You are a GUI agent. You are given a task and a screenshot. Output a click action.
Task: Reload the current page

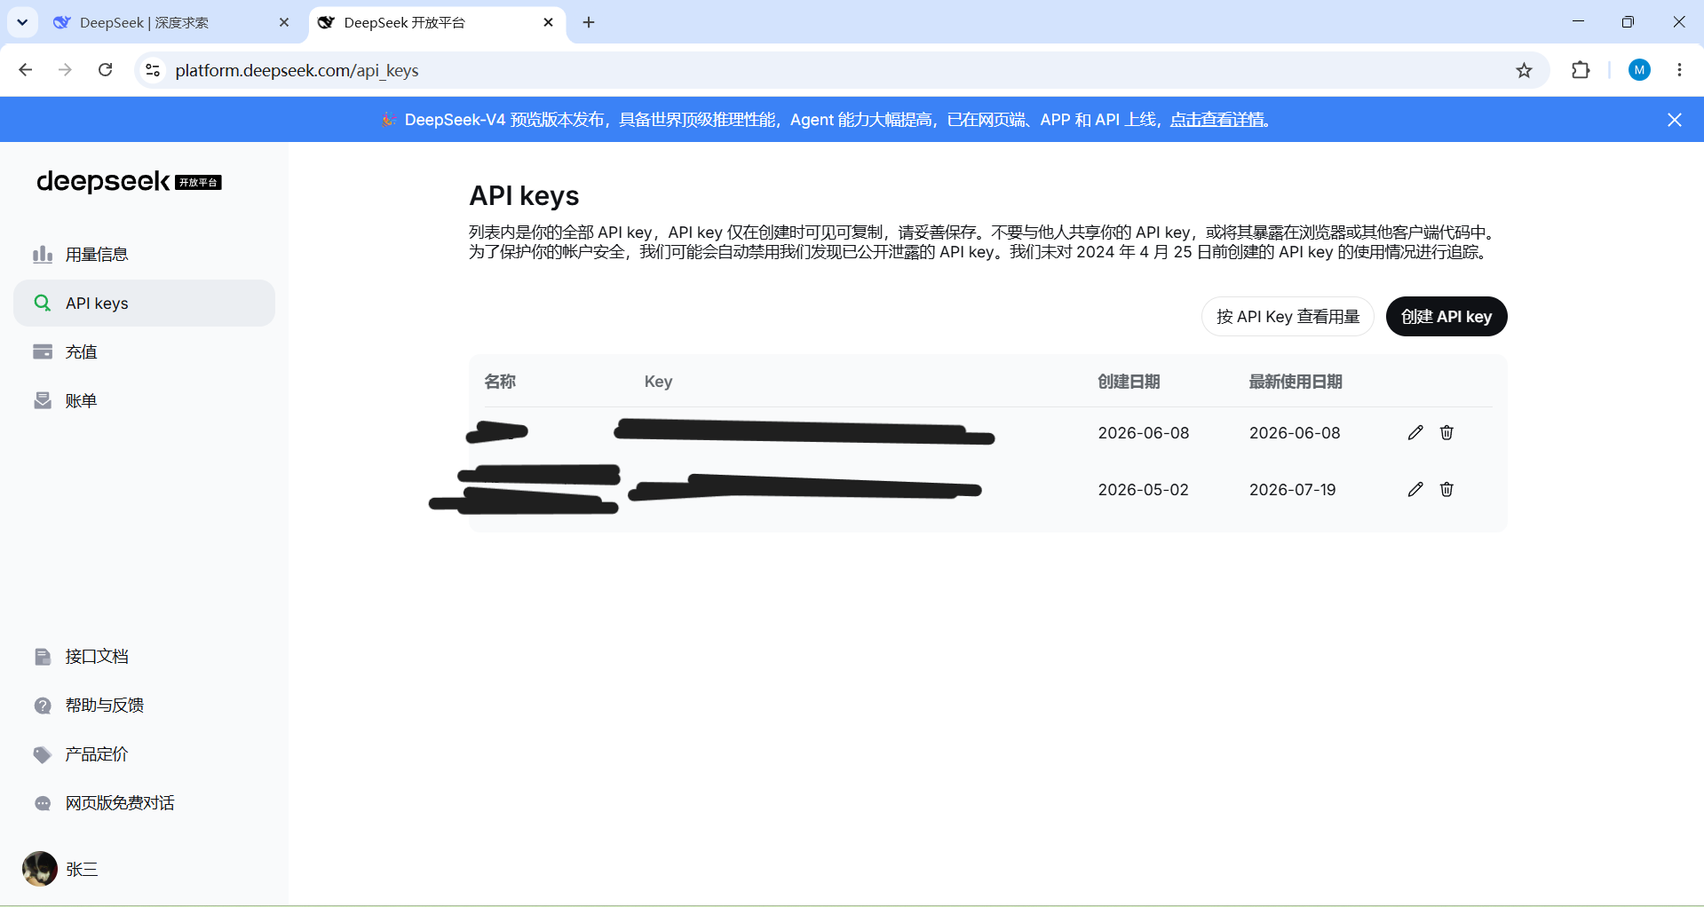tap(105, 70)
